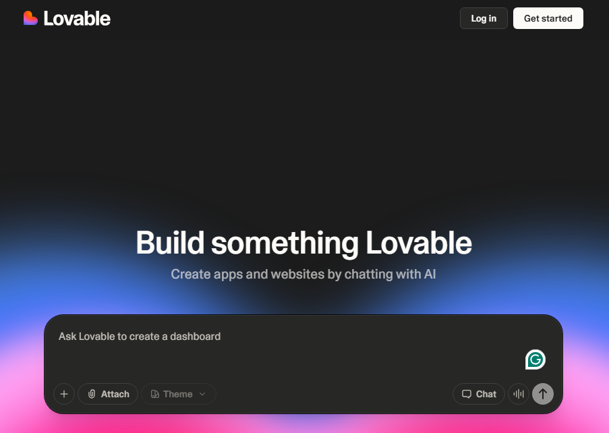Expand the chevron beside Theme
This screenshot has width=609, height=433.
(x=202, y=394)
